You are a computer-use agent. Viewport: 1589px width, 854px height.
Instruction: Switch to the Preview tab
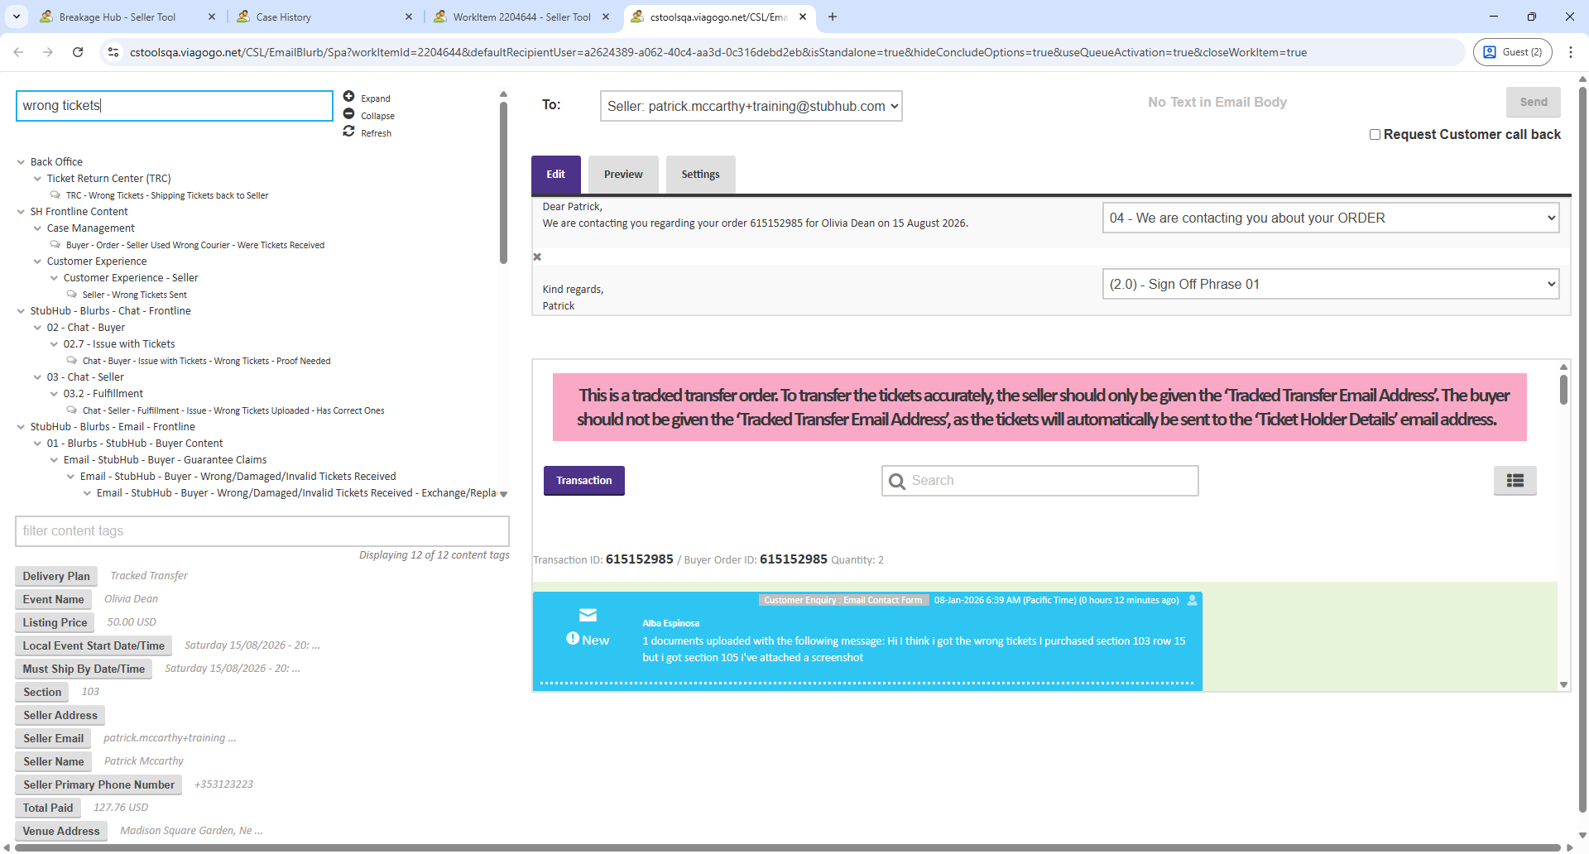[x=622, y=175]
